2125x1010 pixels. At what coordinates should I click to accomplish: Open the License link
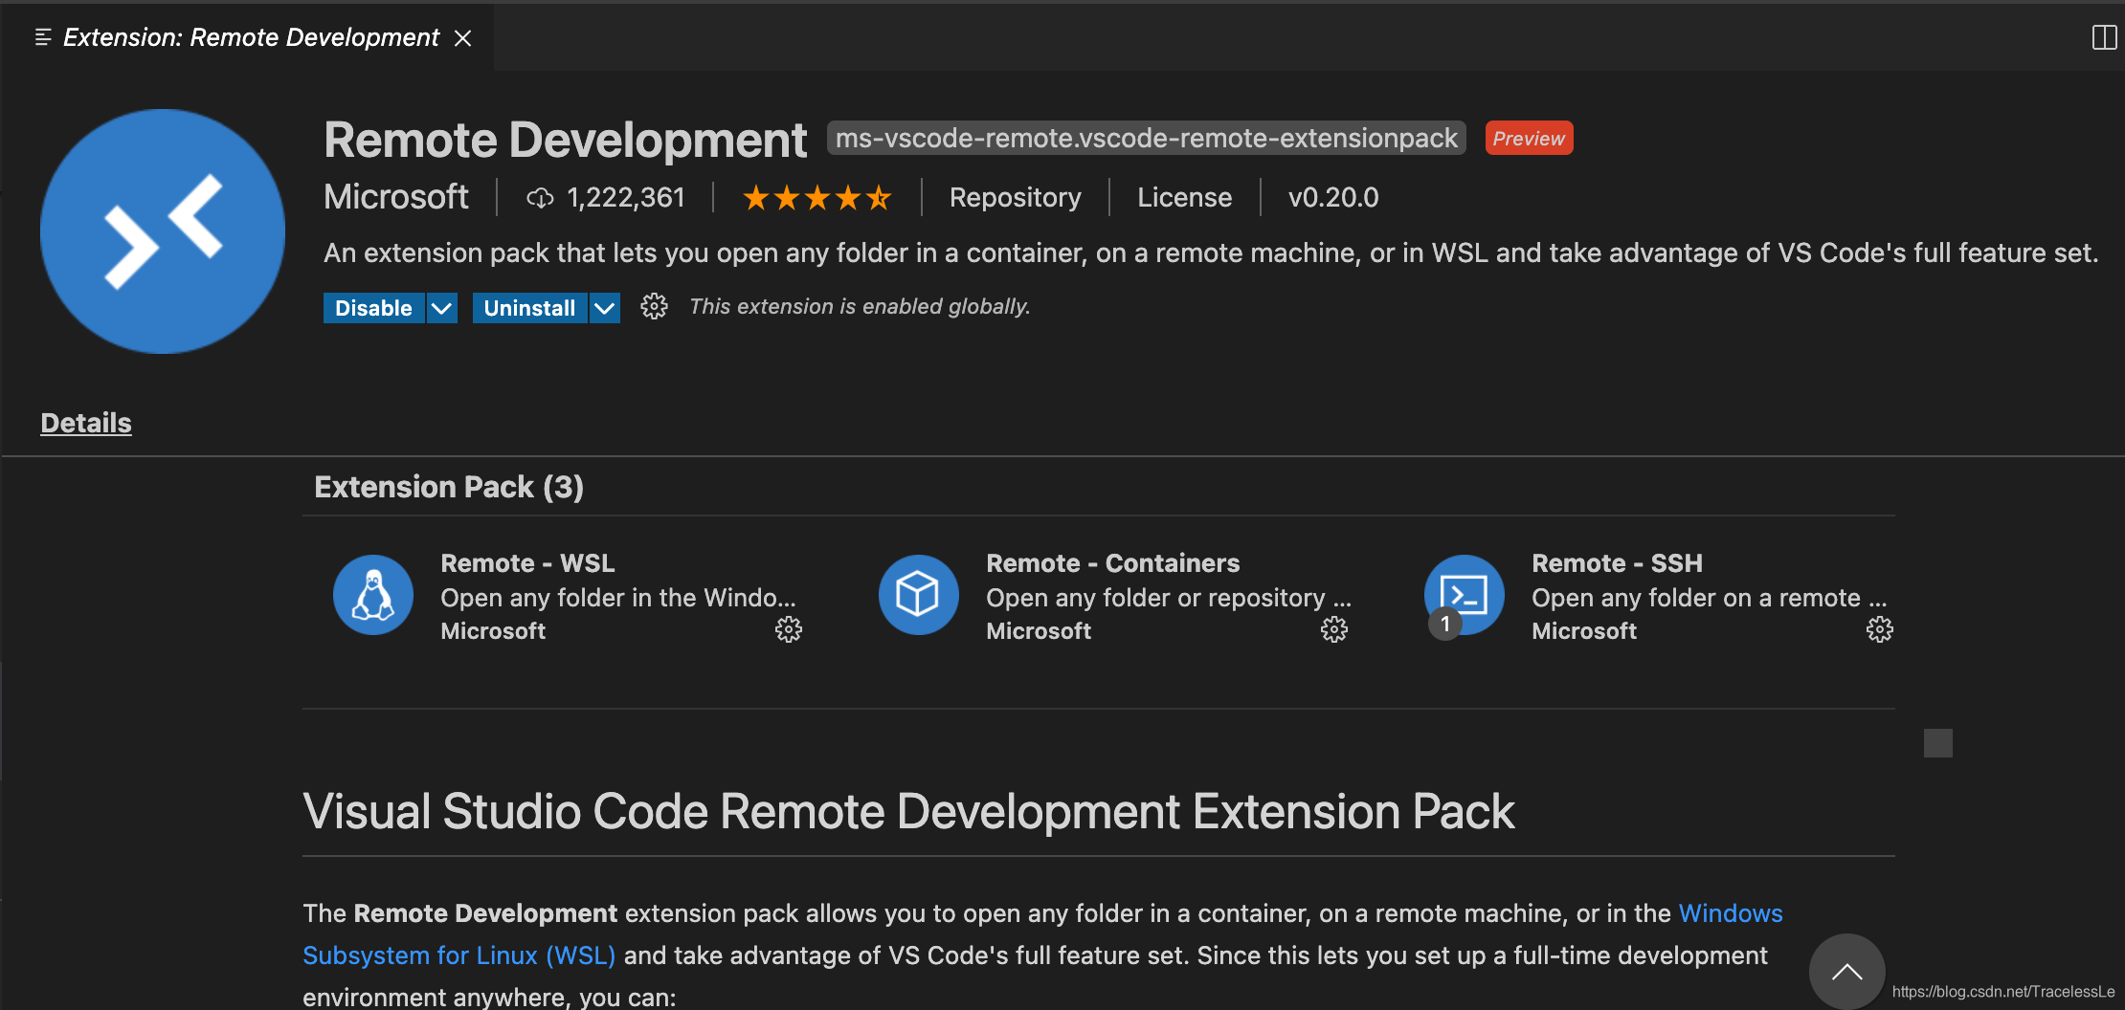pyautogui.click(x=1184, y=197)
